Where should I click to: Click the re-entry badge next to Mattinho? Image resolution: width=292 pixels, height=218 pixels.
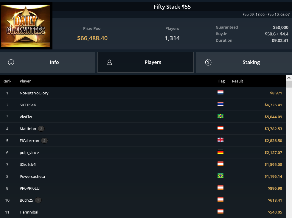(41, 129)
